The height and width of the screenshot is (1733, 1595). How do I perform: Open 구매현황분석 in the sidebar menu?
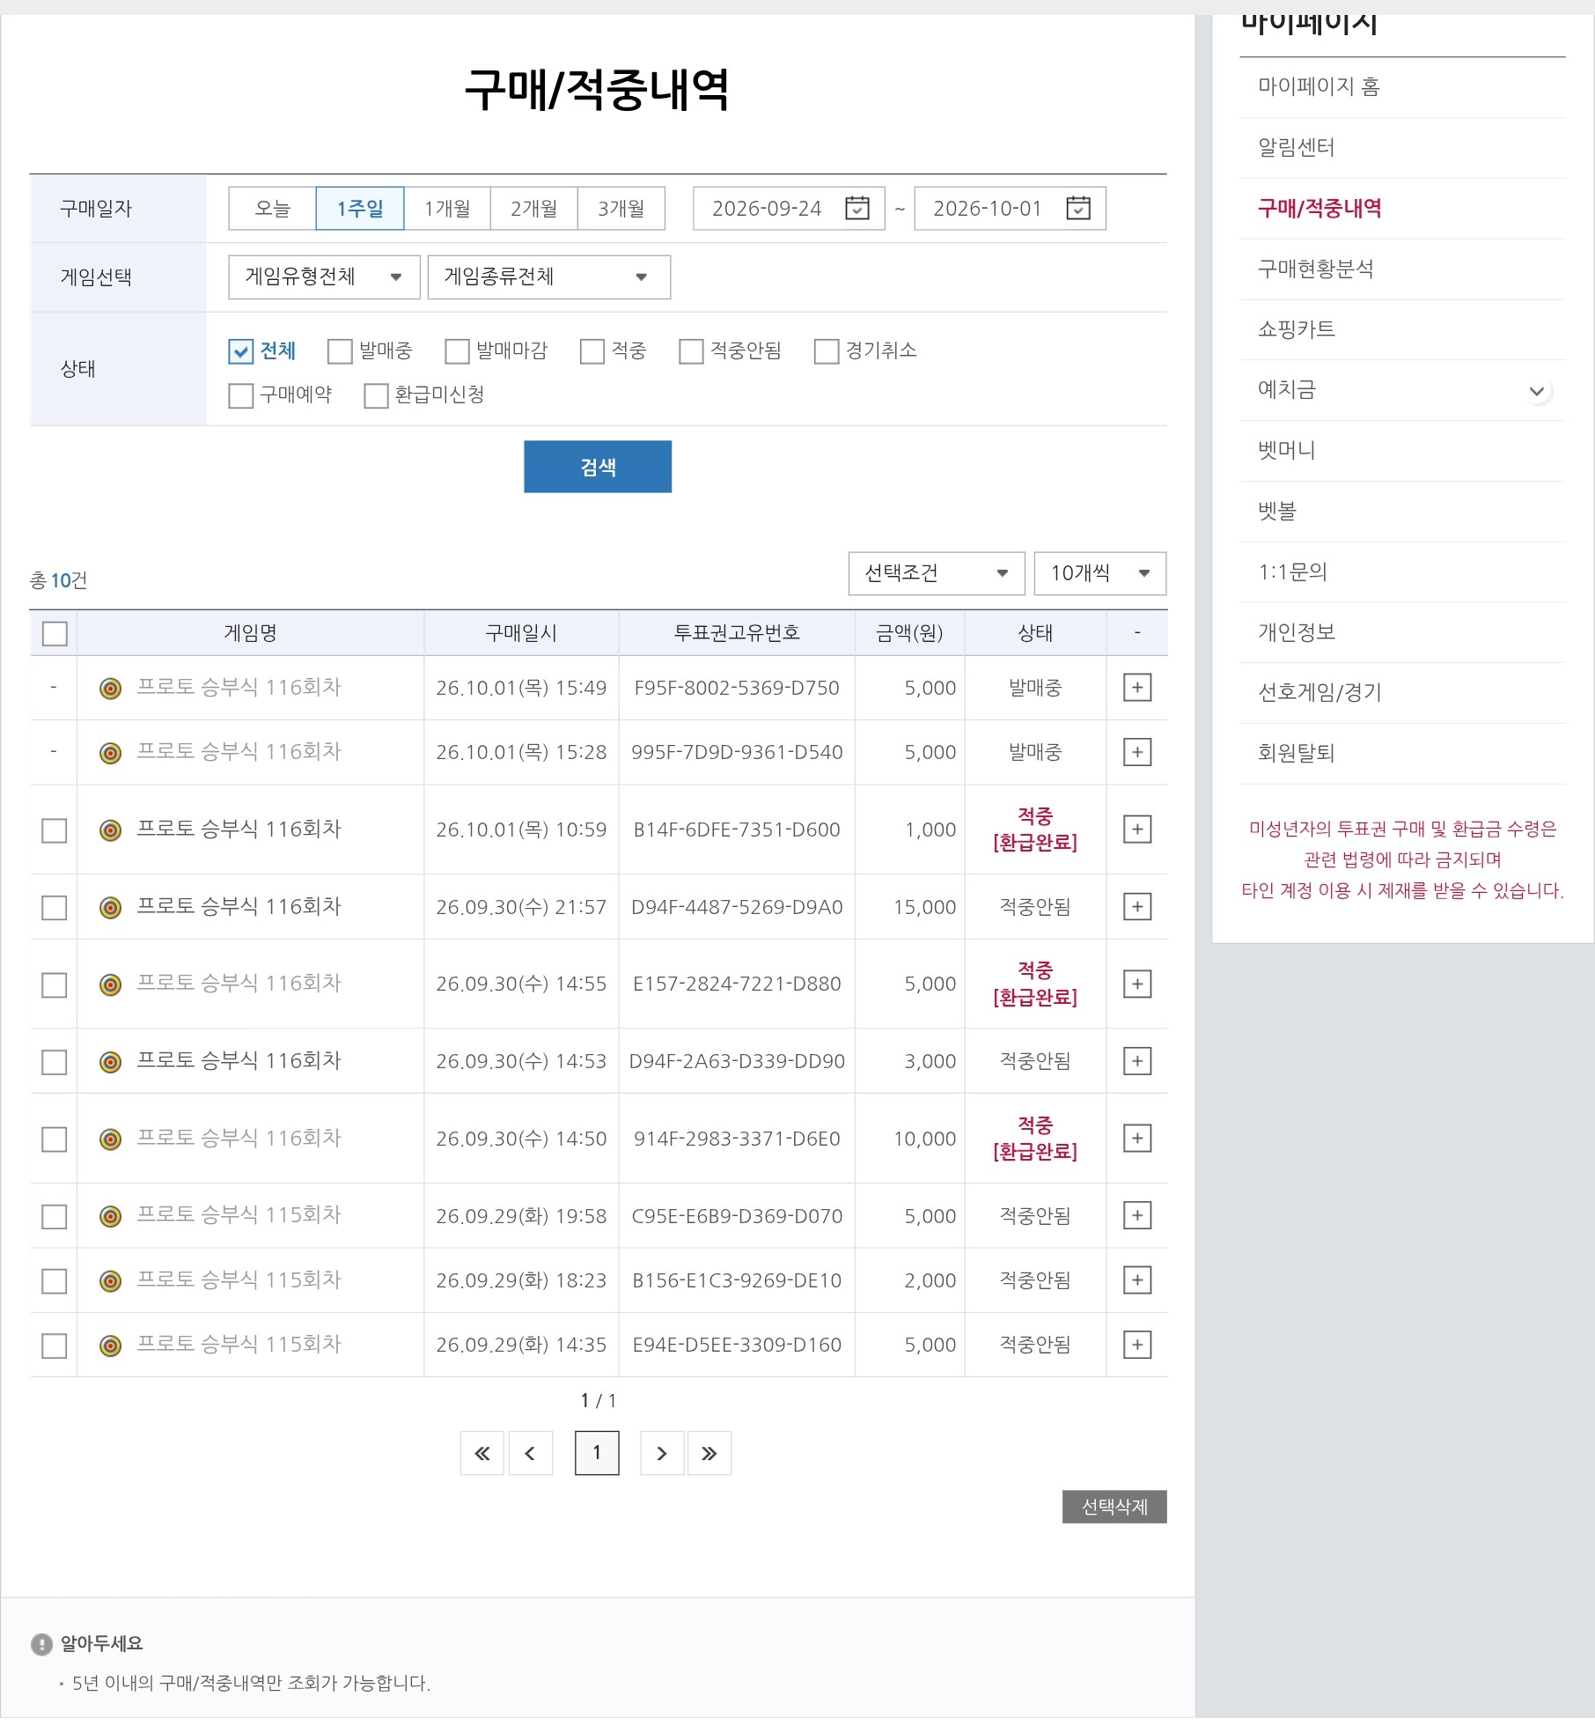pos(1315,269)
